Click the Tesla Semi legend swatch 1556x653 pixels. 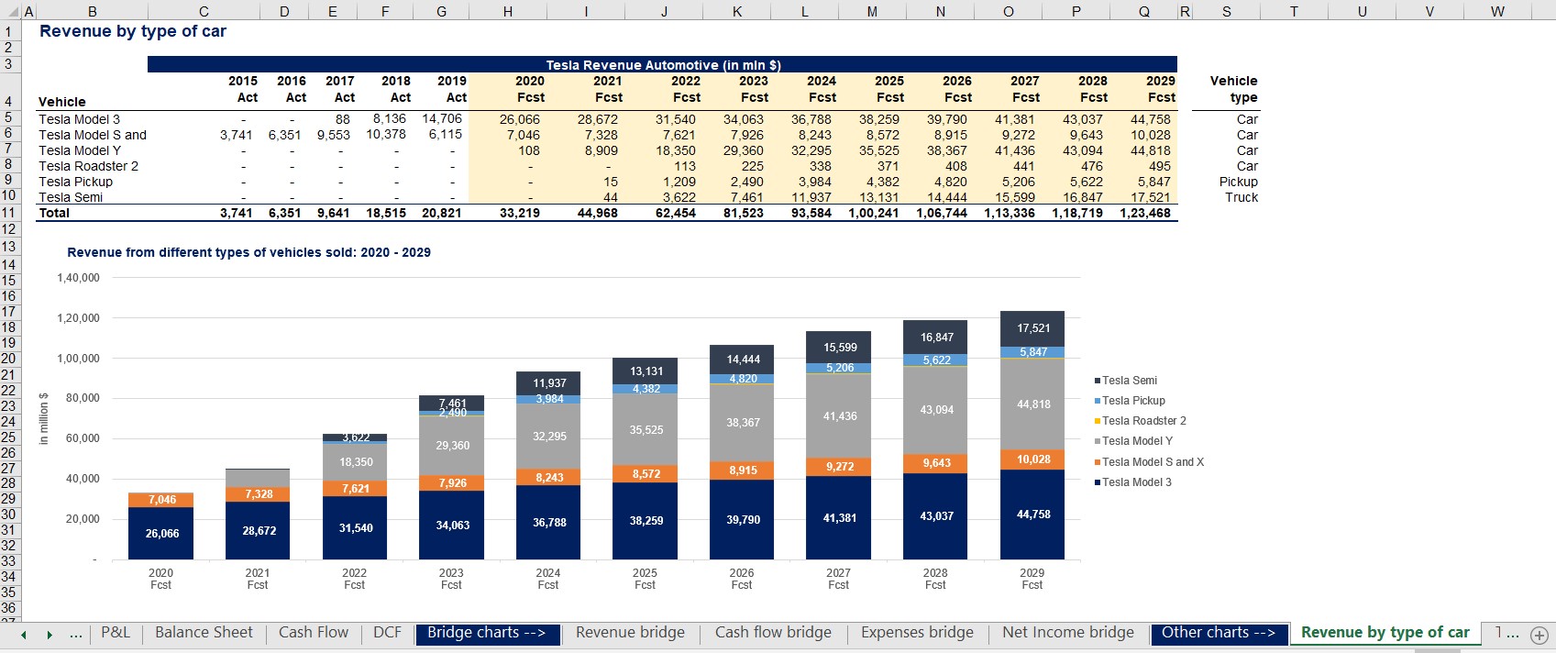coord(1098,381)
